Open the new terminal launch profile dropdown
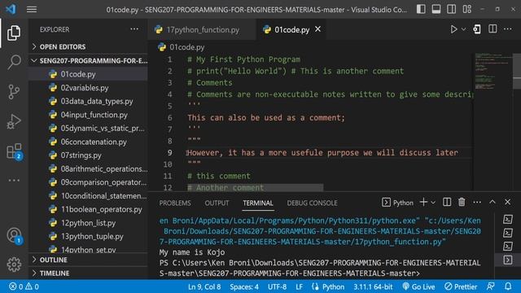The image size is (521, 293). tap(433, 203)
